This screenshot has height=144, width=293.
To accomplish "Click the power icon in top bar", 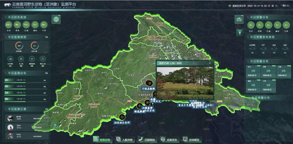I will pos(276,6).
